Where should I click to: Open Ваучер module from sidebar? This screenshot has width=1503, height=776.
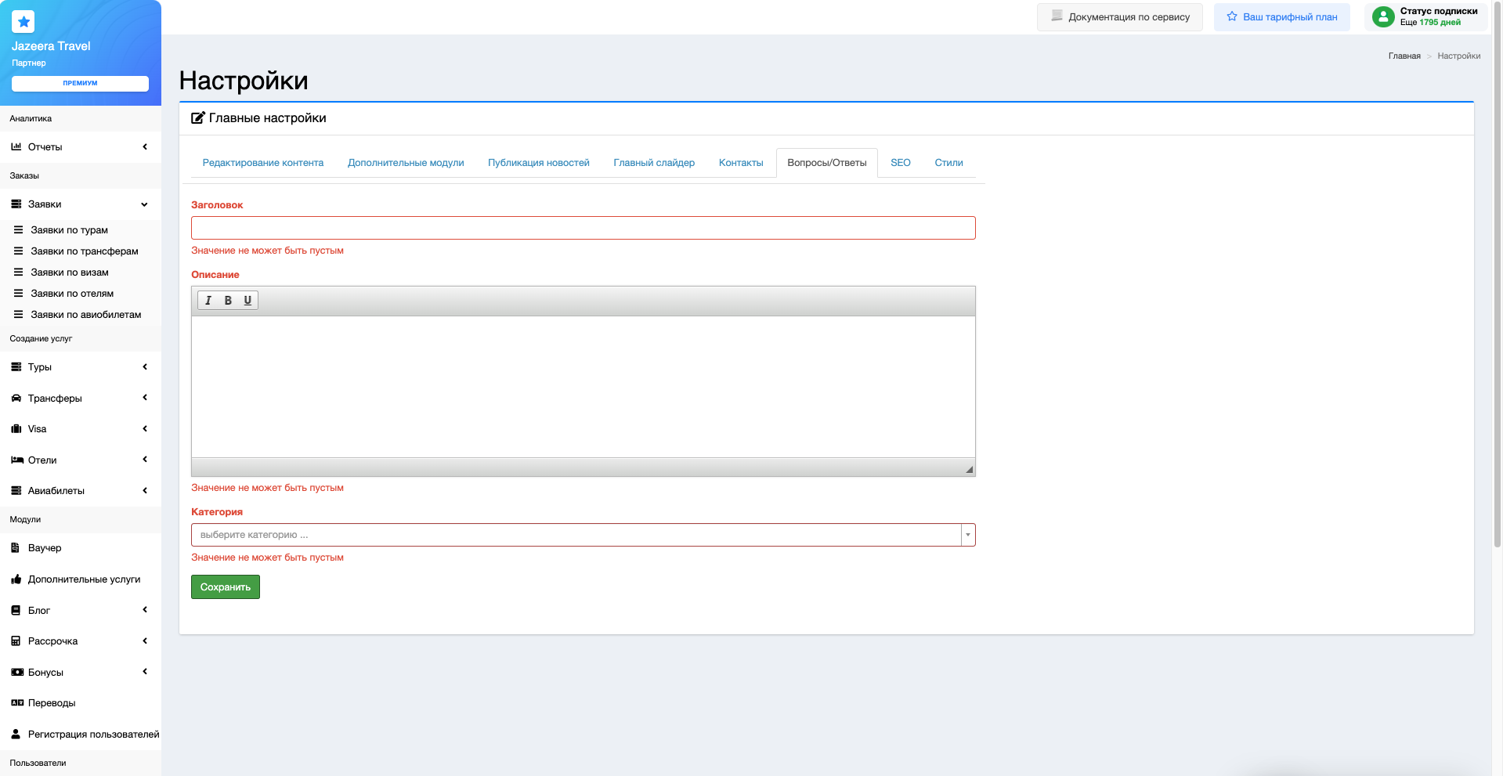45,548
